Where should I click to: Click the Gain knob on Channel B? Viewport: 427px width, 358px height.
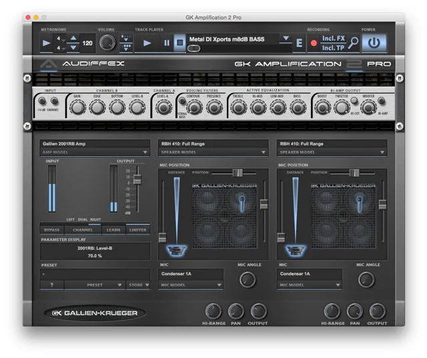77,108
